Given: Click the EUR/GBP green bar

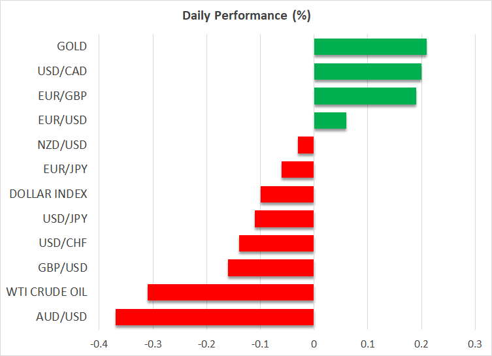Looking at the screenshot, I should [x=365, y=96].
